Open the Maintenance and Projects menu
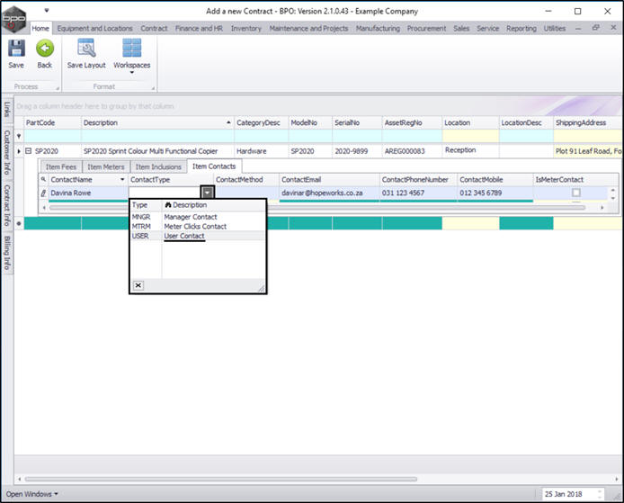The image size is (624, 503). (308, 28)
